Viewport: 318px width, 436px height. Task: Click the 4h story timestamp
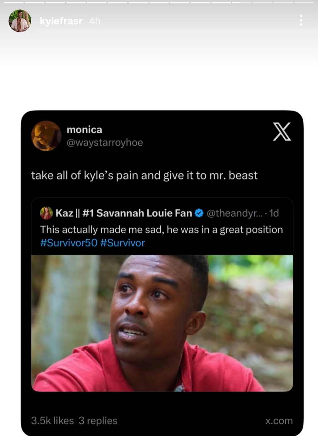pyautogui.click(x=95, y=21)
